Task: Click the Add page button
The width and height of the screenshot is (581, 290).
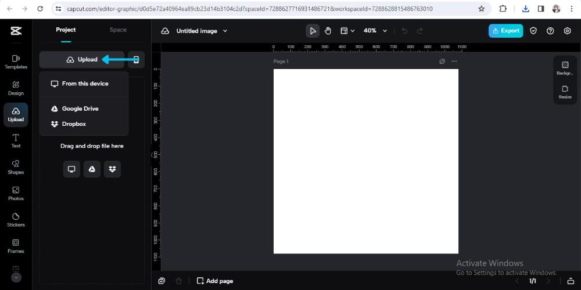Action: pyautogui.click(x=215, y=281)
